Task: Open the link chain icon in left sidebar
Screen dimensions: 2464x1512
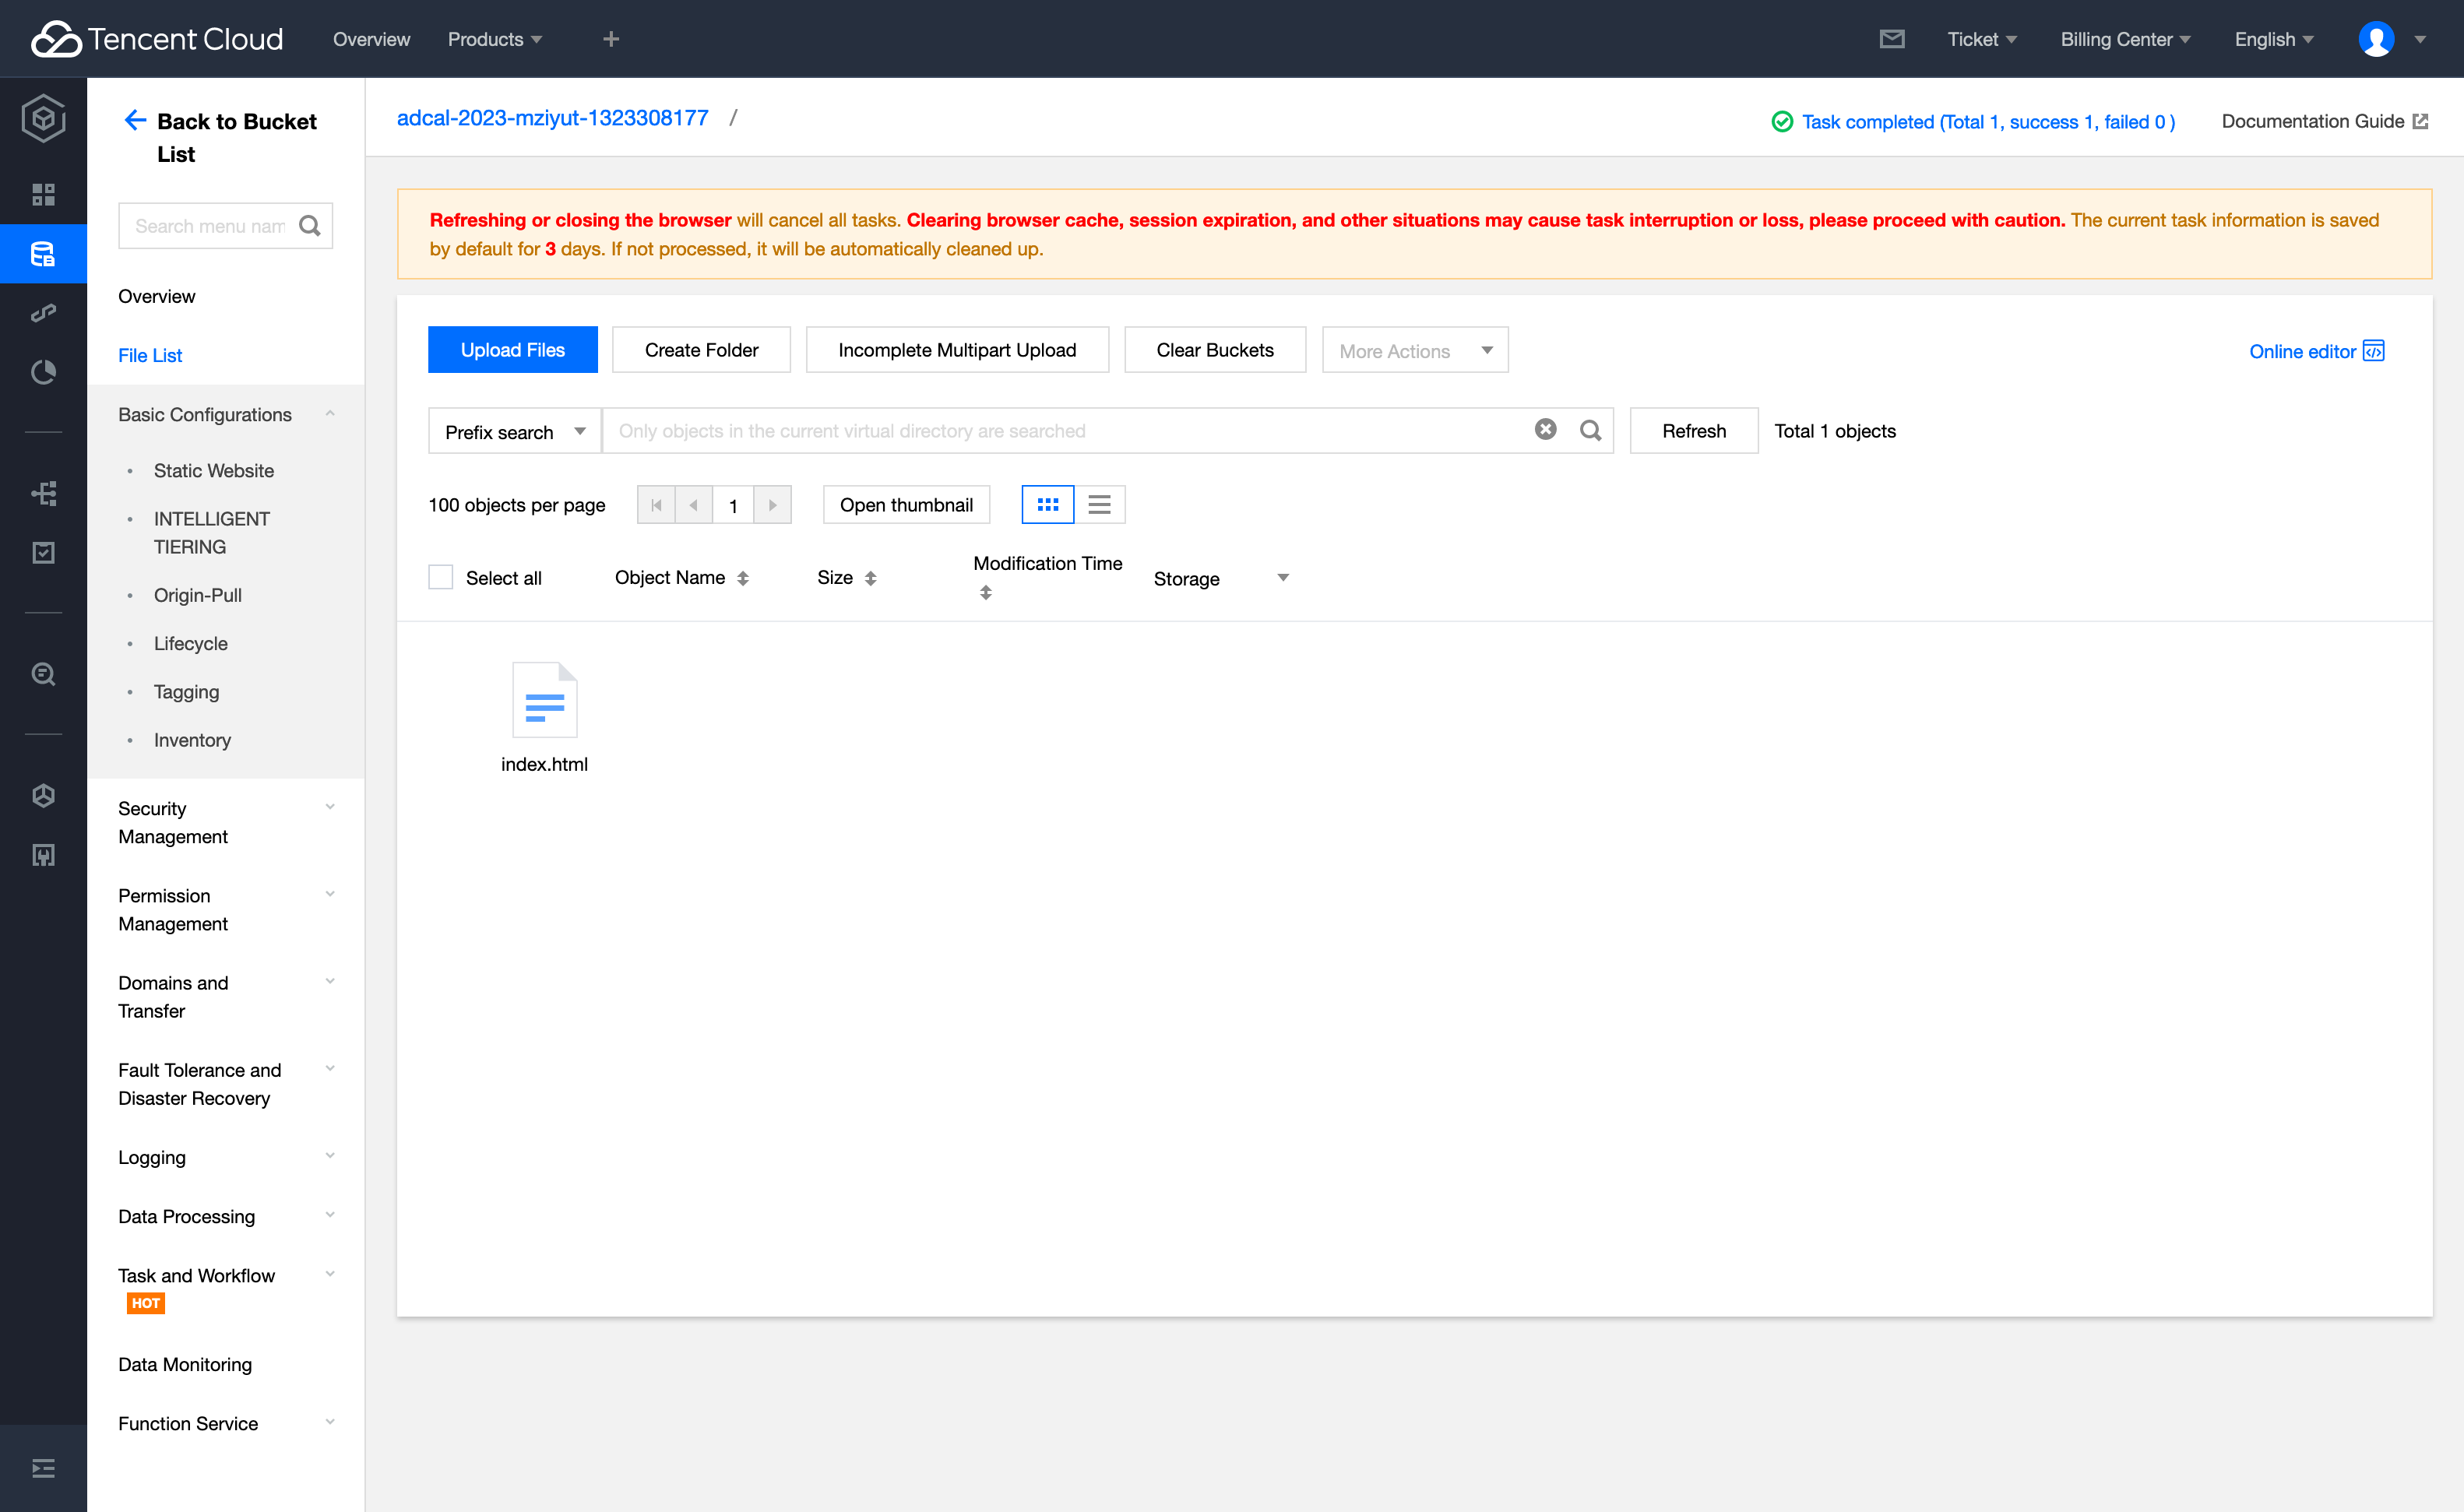Action: 43,313
